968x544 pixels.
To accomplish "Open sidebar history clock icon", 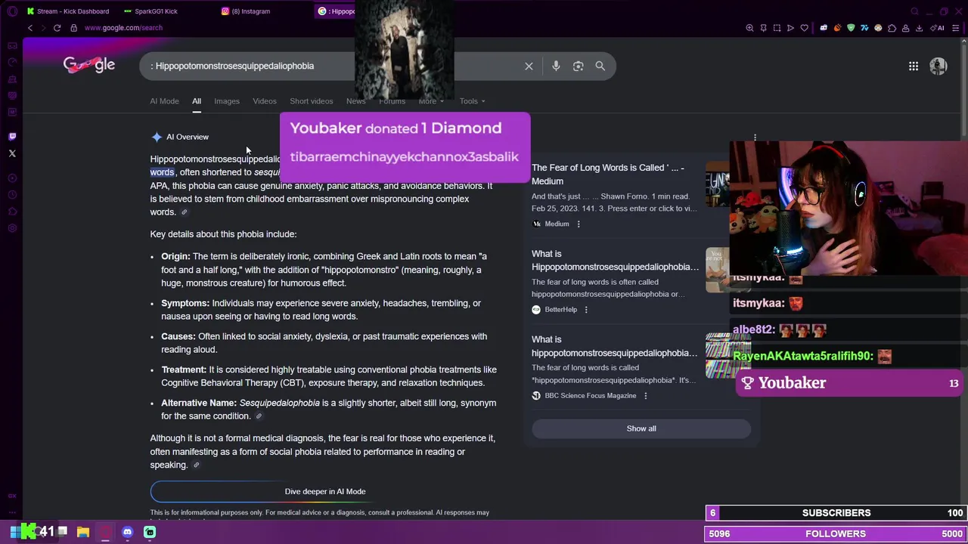I will (x=12, y=195).
